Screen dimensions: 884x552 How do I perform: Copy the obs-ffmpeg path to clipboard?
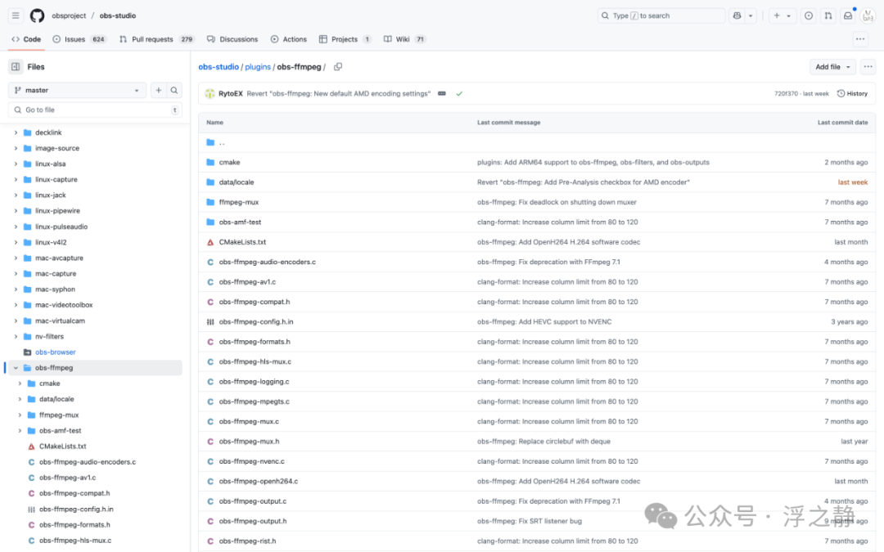tap(338, 66)
